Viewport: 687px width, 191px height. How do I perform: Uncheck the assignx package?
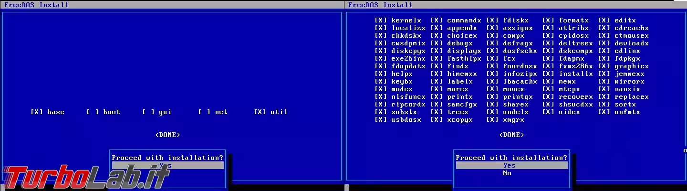[x=492, y=28]
